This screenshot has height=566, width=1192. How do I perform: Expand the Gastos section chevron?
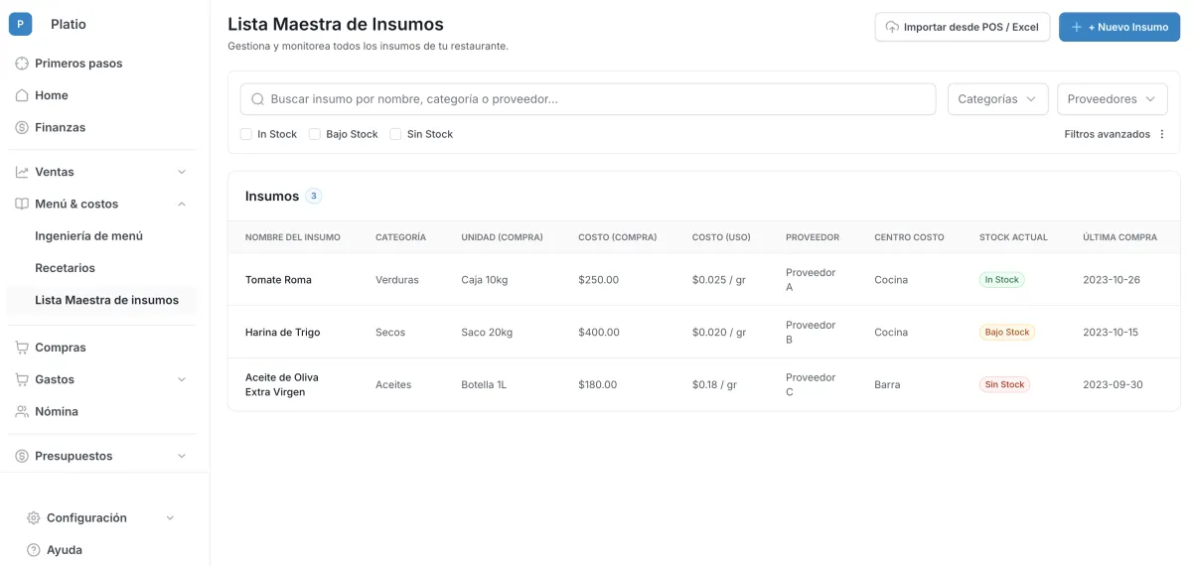pos(182,379)
